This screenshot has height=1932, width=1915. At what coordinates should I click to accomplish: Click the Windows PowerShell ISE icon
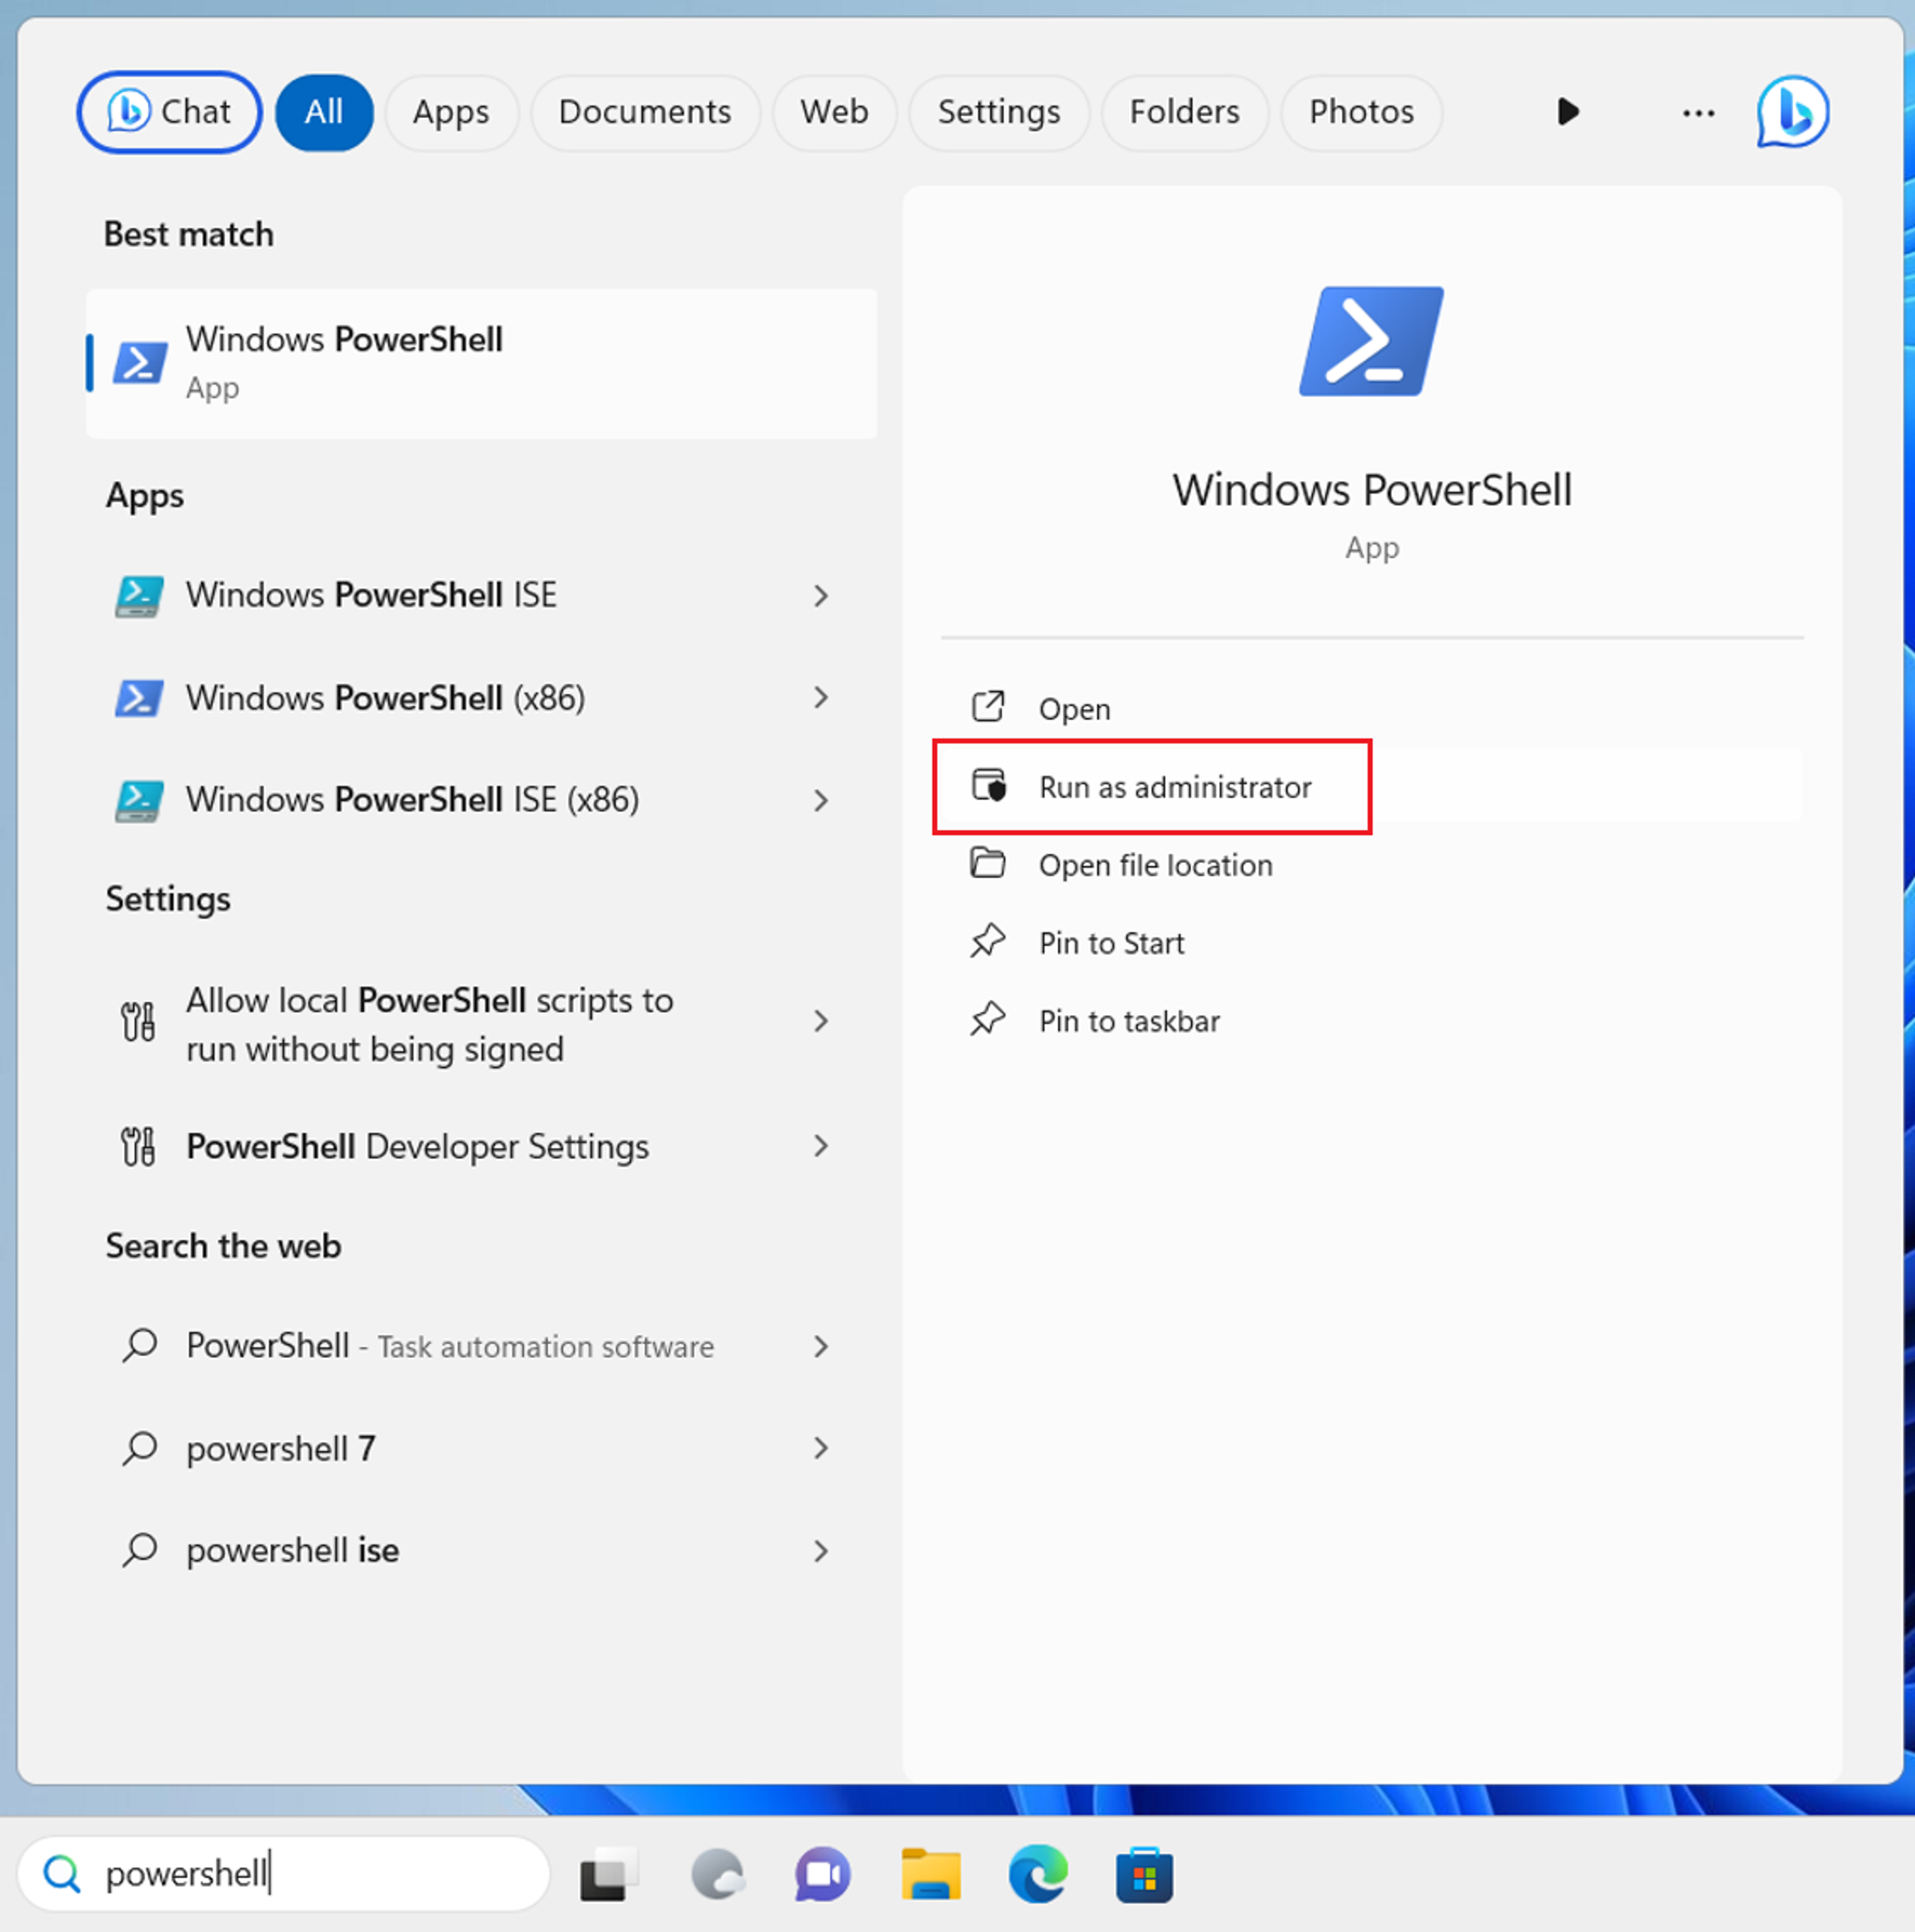[x=139, y=596]
